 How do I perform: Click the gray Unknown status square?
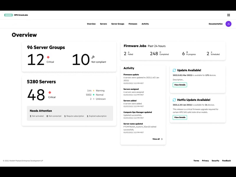click(94, 99)
